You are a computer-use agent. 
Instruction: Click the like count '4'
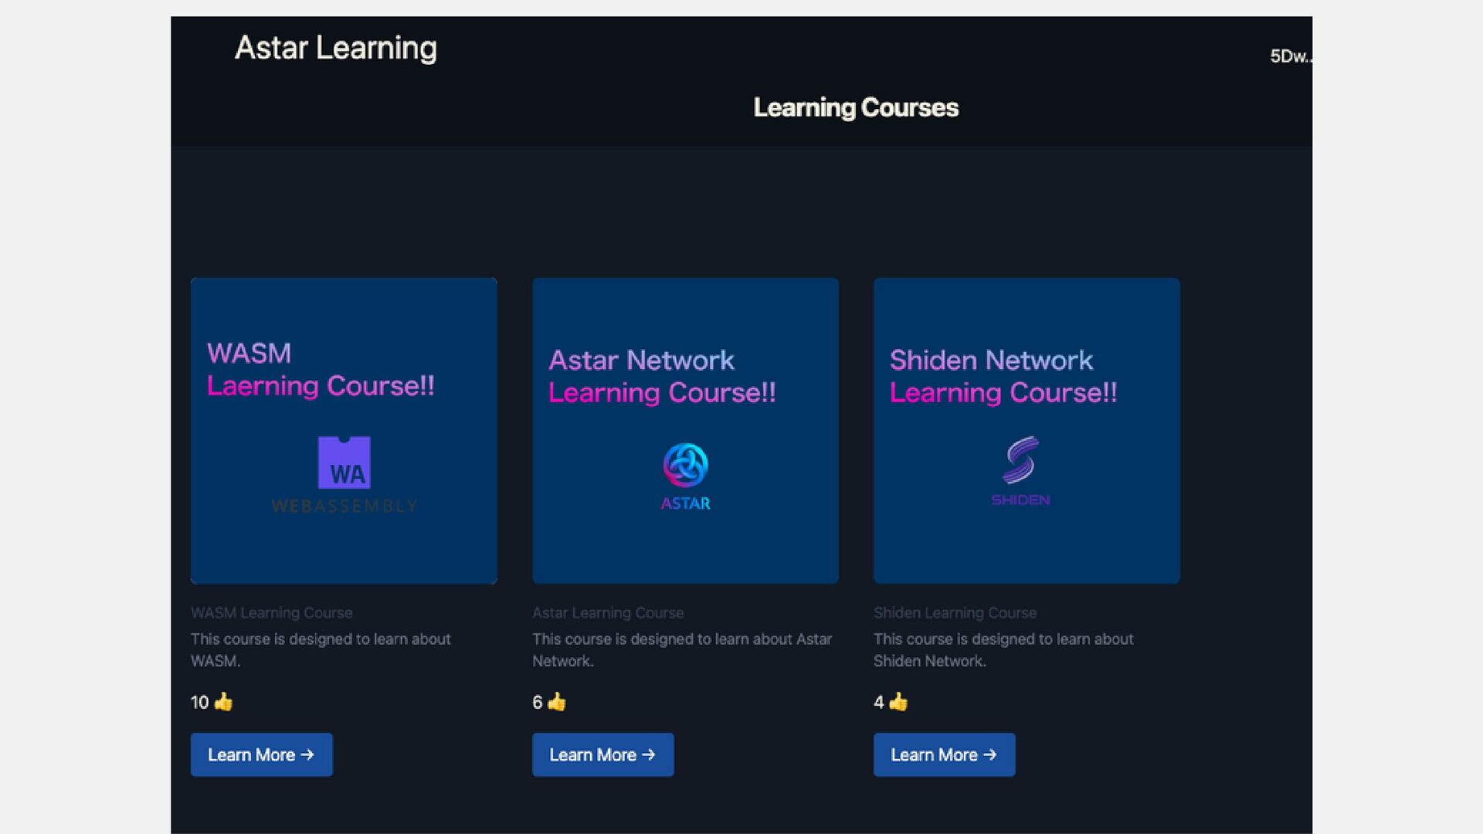coord(879,702)
